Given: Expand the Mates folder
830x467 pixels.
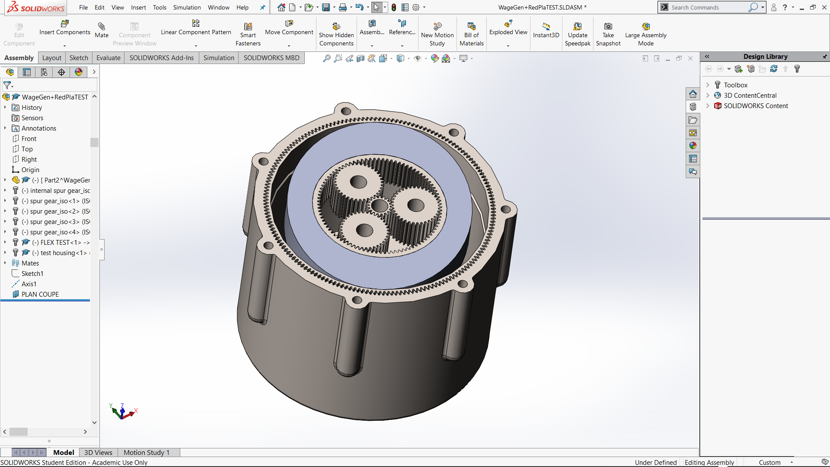Looking at the screenshot, I should click(5, 263).
